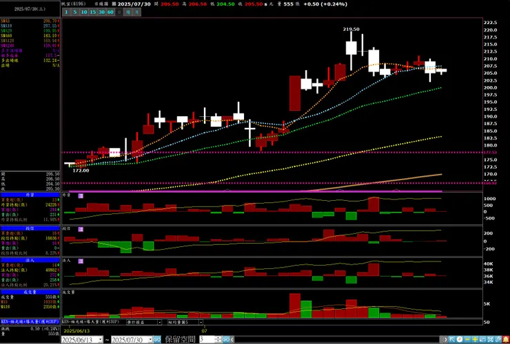Open the red alert bell icon
Viewport: 510px width, 344px height.
tap(506, 339)
